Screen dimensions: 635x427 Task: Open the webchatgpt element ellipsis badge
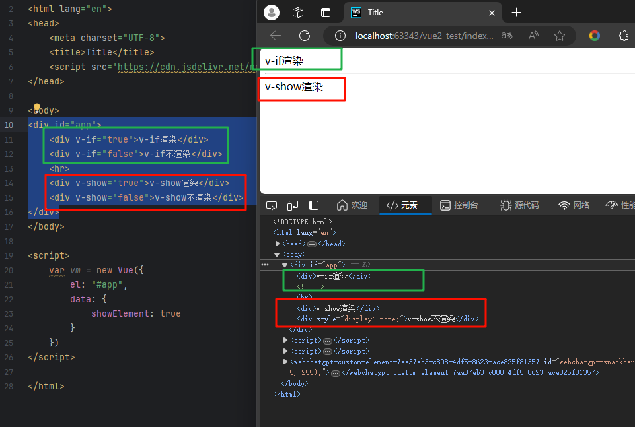coord(335,373)
